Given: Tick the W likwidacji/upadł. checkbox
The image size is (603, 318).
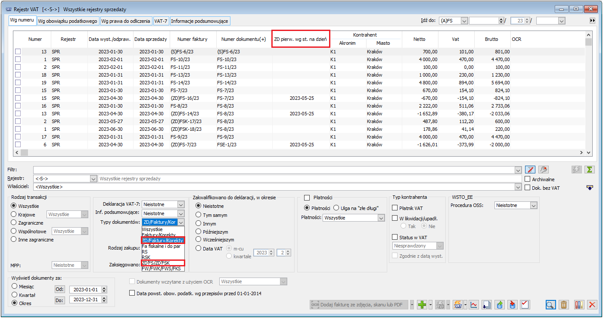Looking at the screenshot, I should (x=395, y=218).
